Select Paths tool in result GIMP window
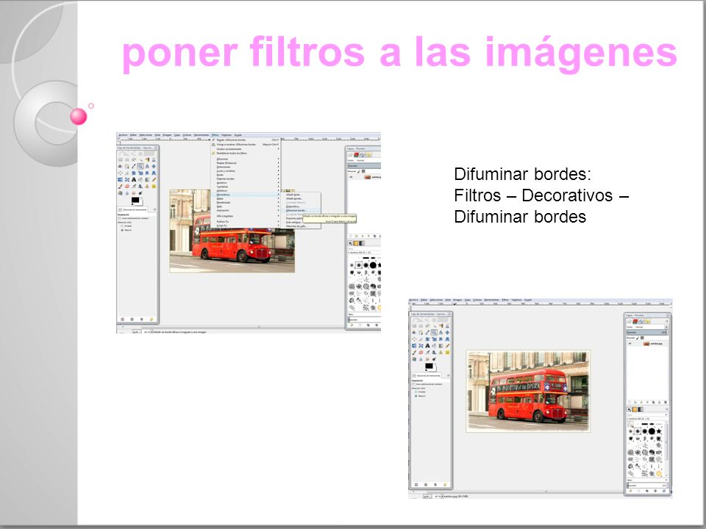Image resolution: width=706 pixels, height=529 pixels. click(421, 332)
